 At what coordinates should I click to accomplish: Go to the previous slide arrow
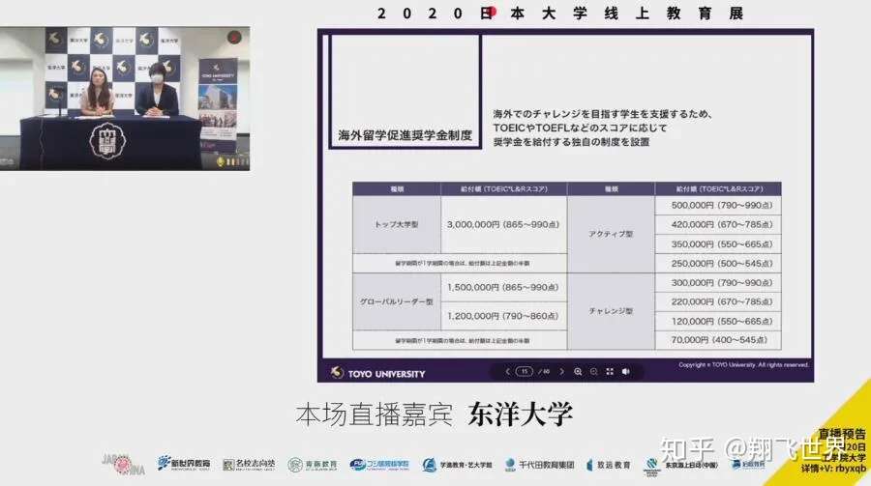tap(507, 372)
